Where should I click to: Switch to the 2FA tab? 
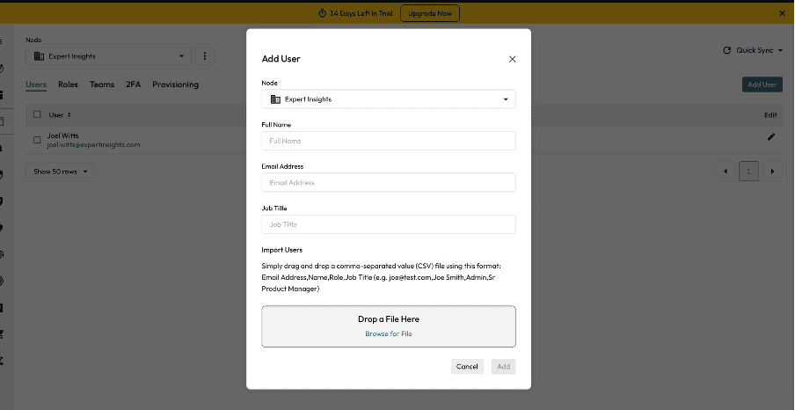pyautogui.click(x=133, y=84)
